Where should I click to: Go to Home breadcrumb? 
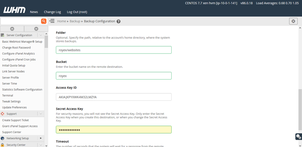click(x=62, y=21)
